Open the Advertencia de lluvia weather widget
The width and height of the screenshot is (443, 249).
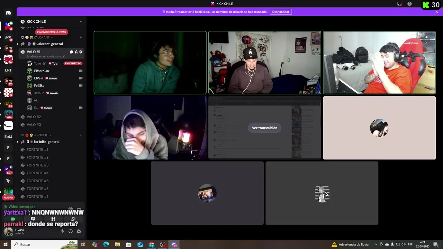(x=350, y=245)
